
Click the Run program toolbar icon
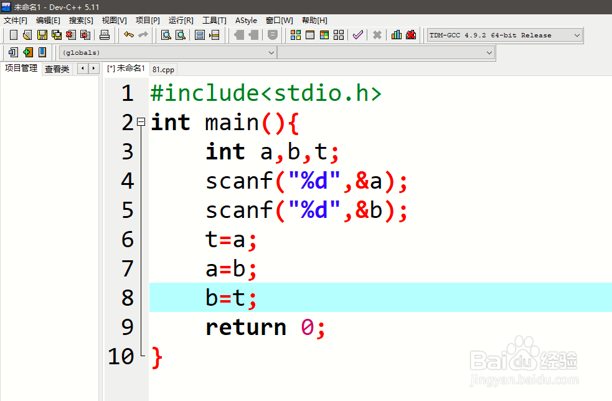[x=310, y=35]
